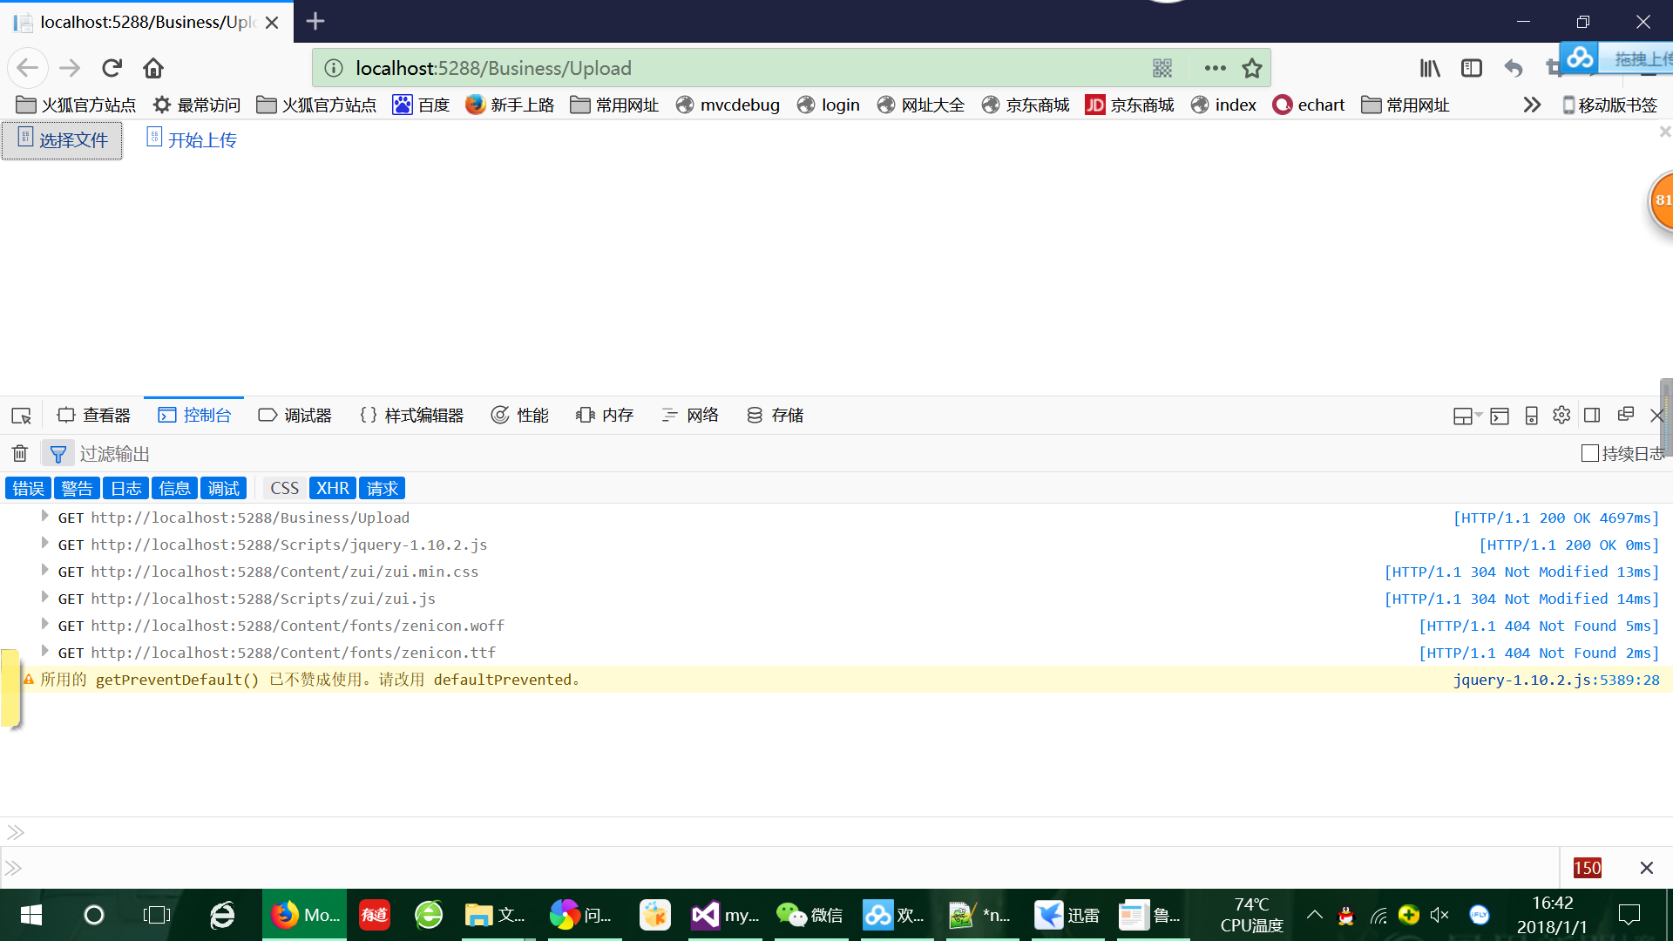Click the 选择文件 choose file button
This screenshot has height=941, width=1673.
(x=62, y=140)
